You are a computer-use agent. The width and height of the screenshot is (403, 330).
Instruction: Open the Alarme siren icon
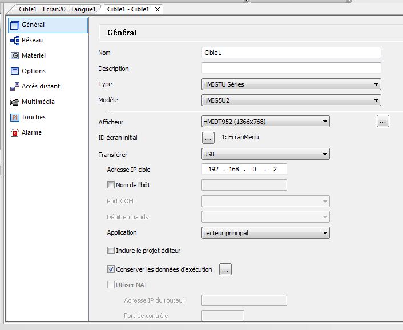[15, 133]
